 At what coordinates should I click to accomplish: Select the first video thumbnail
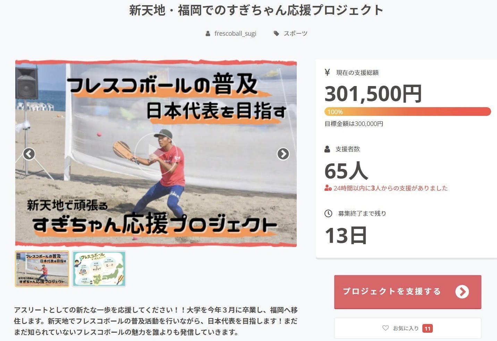coord(42,269)
